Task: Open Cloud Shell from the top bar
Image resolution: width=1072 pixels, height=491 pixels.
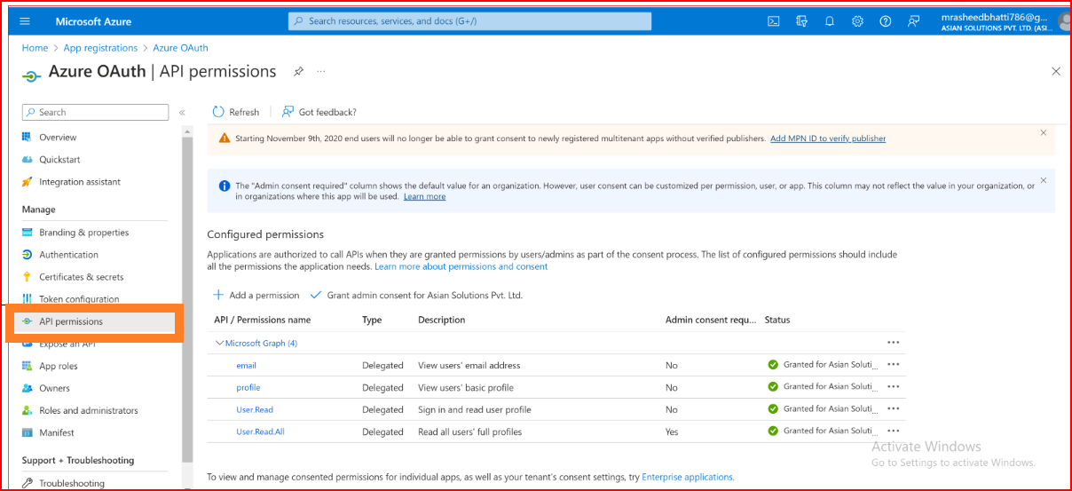Action: pyautogui.click(x=774, y=21)
